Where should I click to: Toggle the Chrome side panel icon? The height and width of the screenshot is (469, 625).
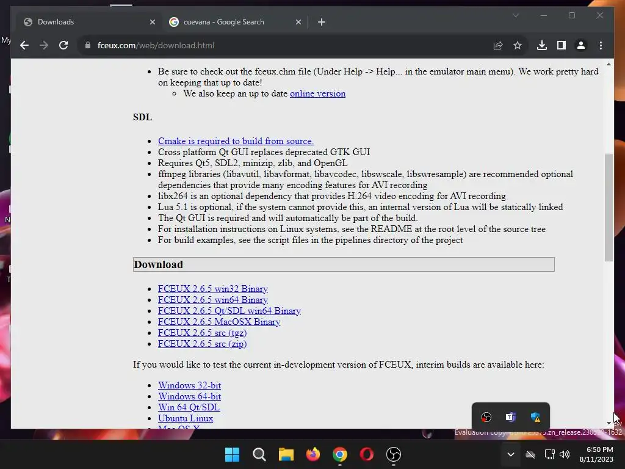click(x=562, y=45)
